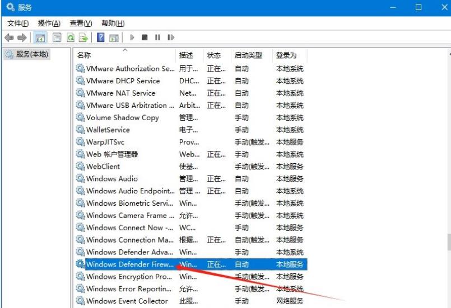Select WebClient service row

click(191, 167)
